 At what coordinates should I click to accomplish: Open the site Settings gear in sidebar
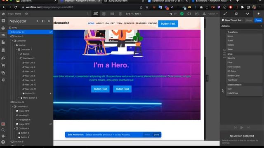point(3,80)
